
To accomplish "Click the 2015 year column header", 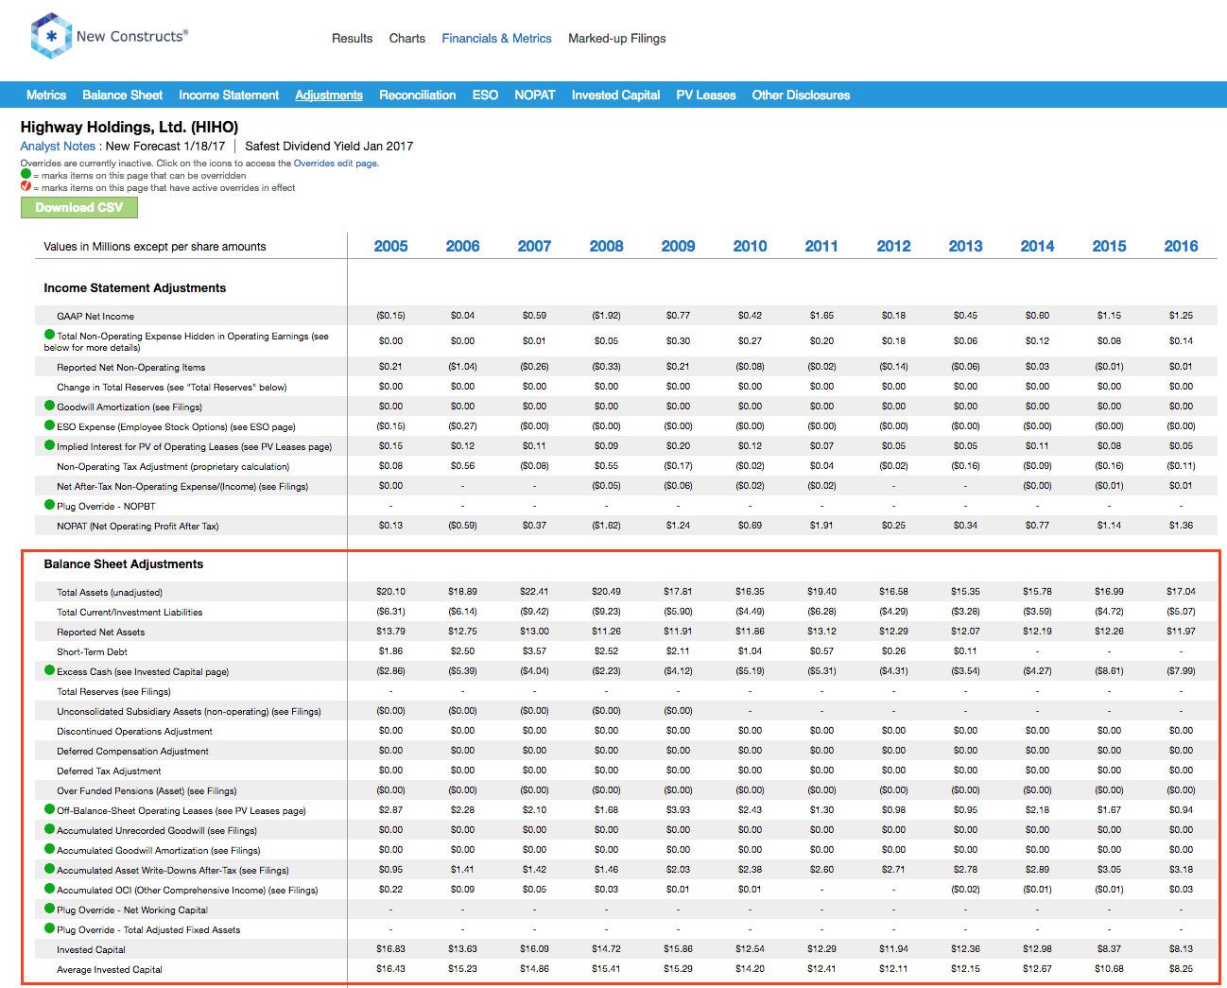I will pos(1109,246).
